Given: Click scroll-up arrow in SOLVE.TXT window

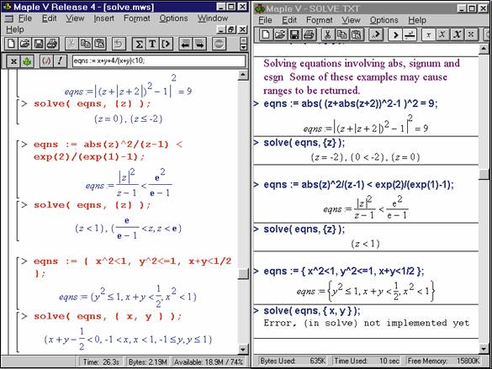Looking at the screenshot, I should [x=484, y=50].
